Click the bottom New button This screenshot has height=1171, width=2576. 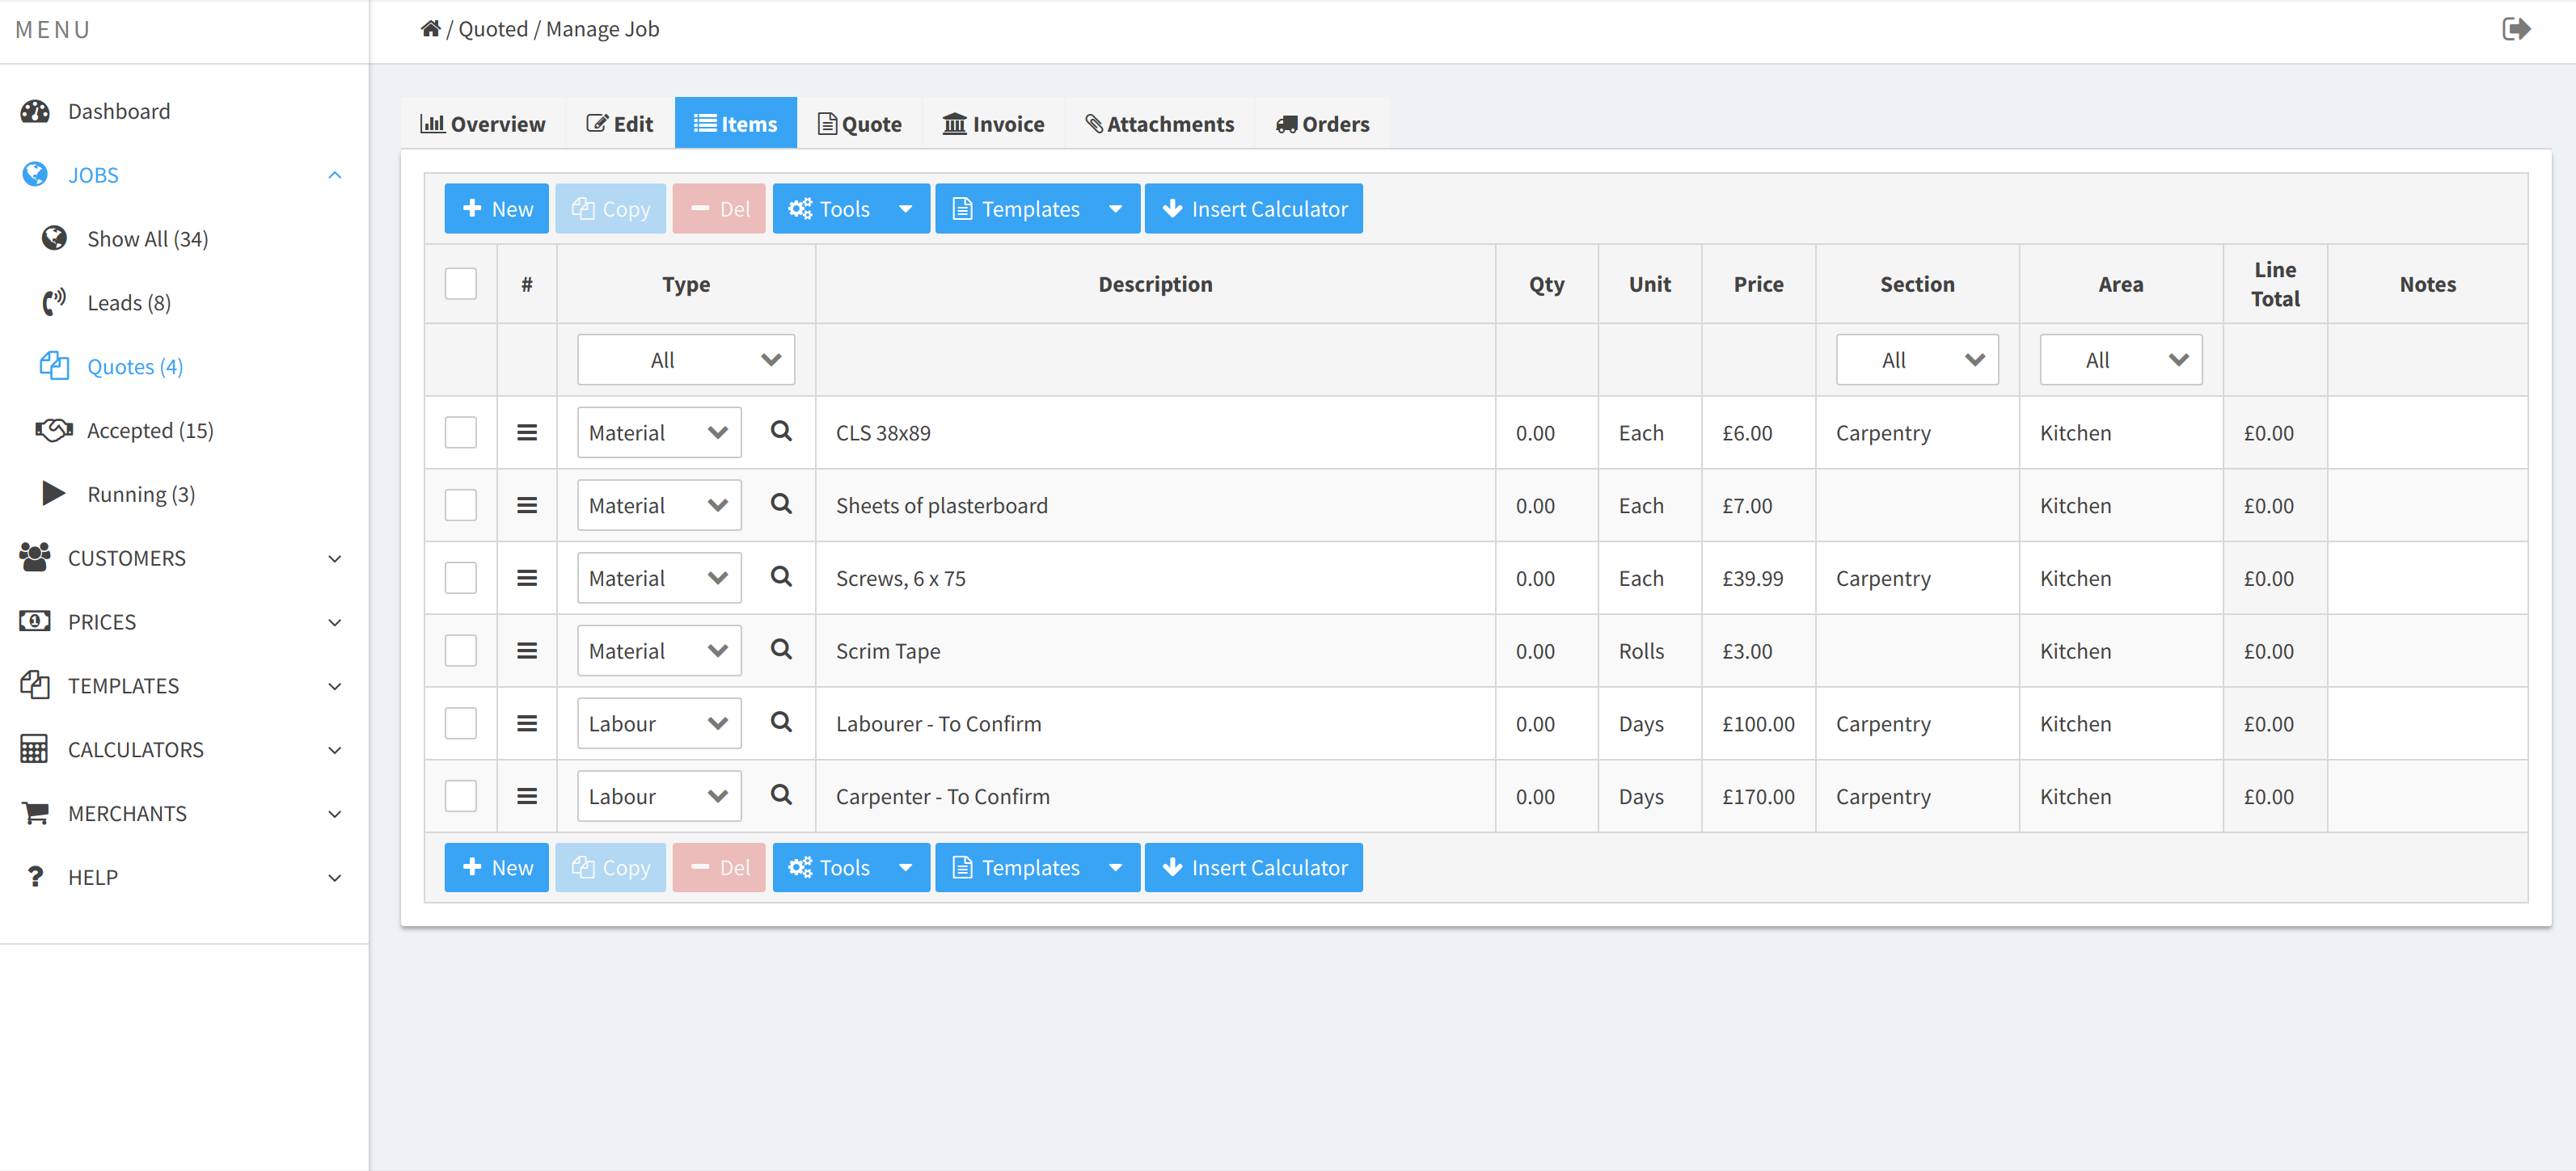pos(497,867)
